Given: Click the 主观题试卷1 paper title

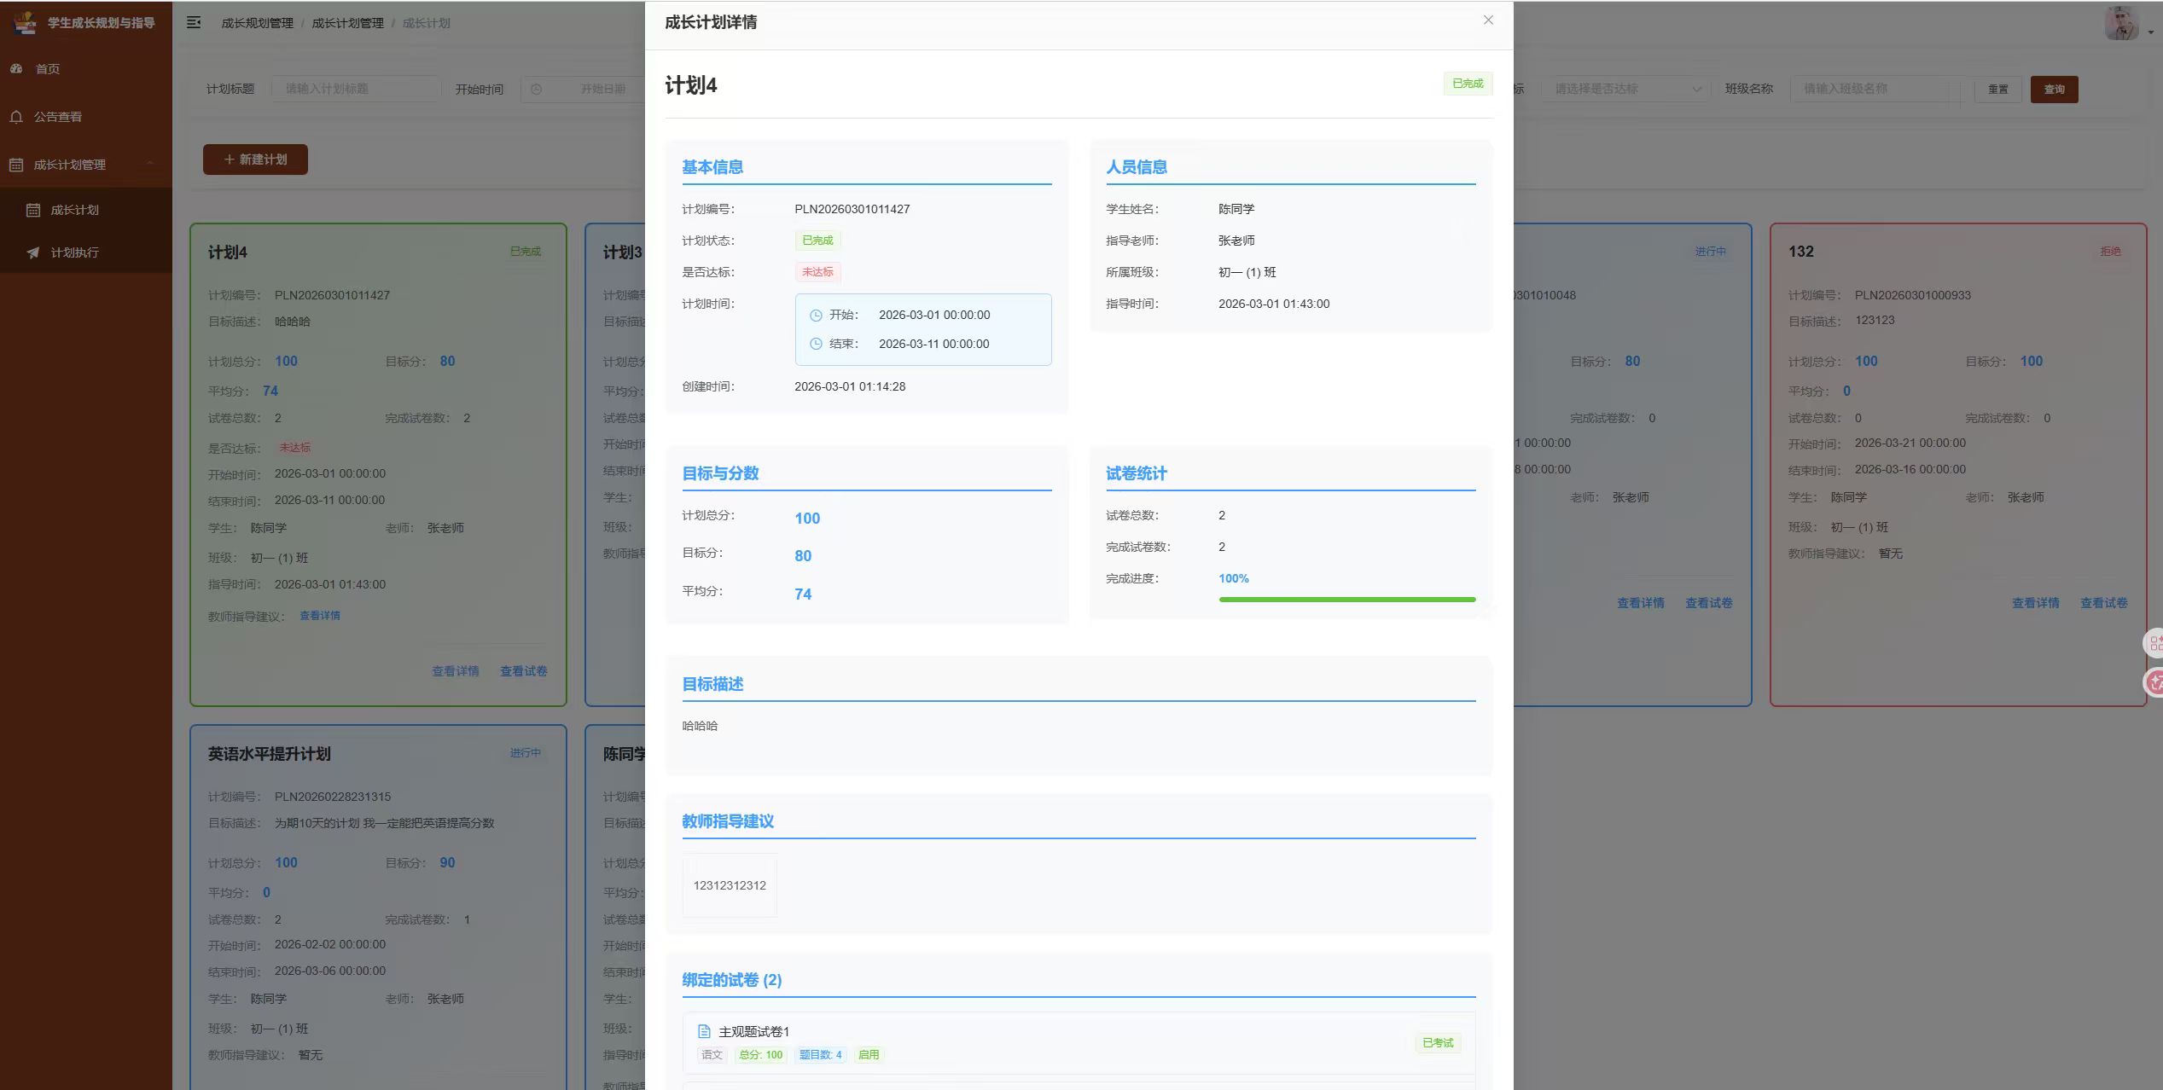Looking at the screenshot, I should (x=754, y=1032).
